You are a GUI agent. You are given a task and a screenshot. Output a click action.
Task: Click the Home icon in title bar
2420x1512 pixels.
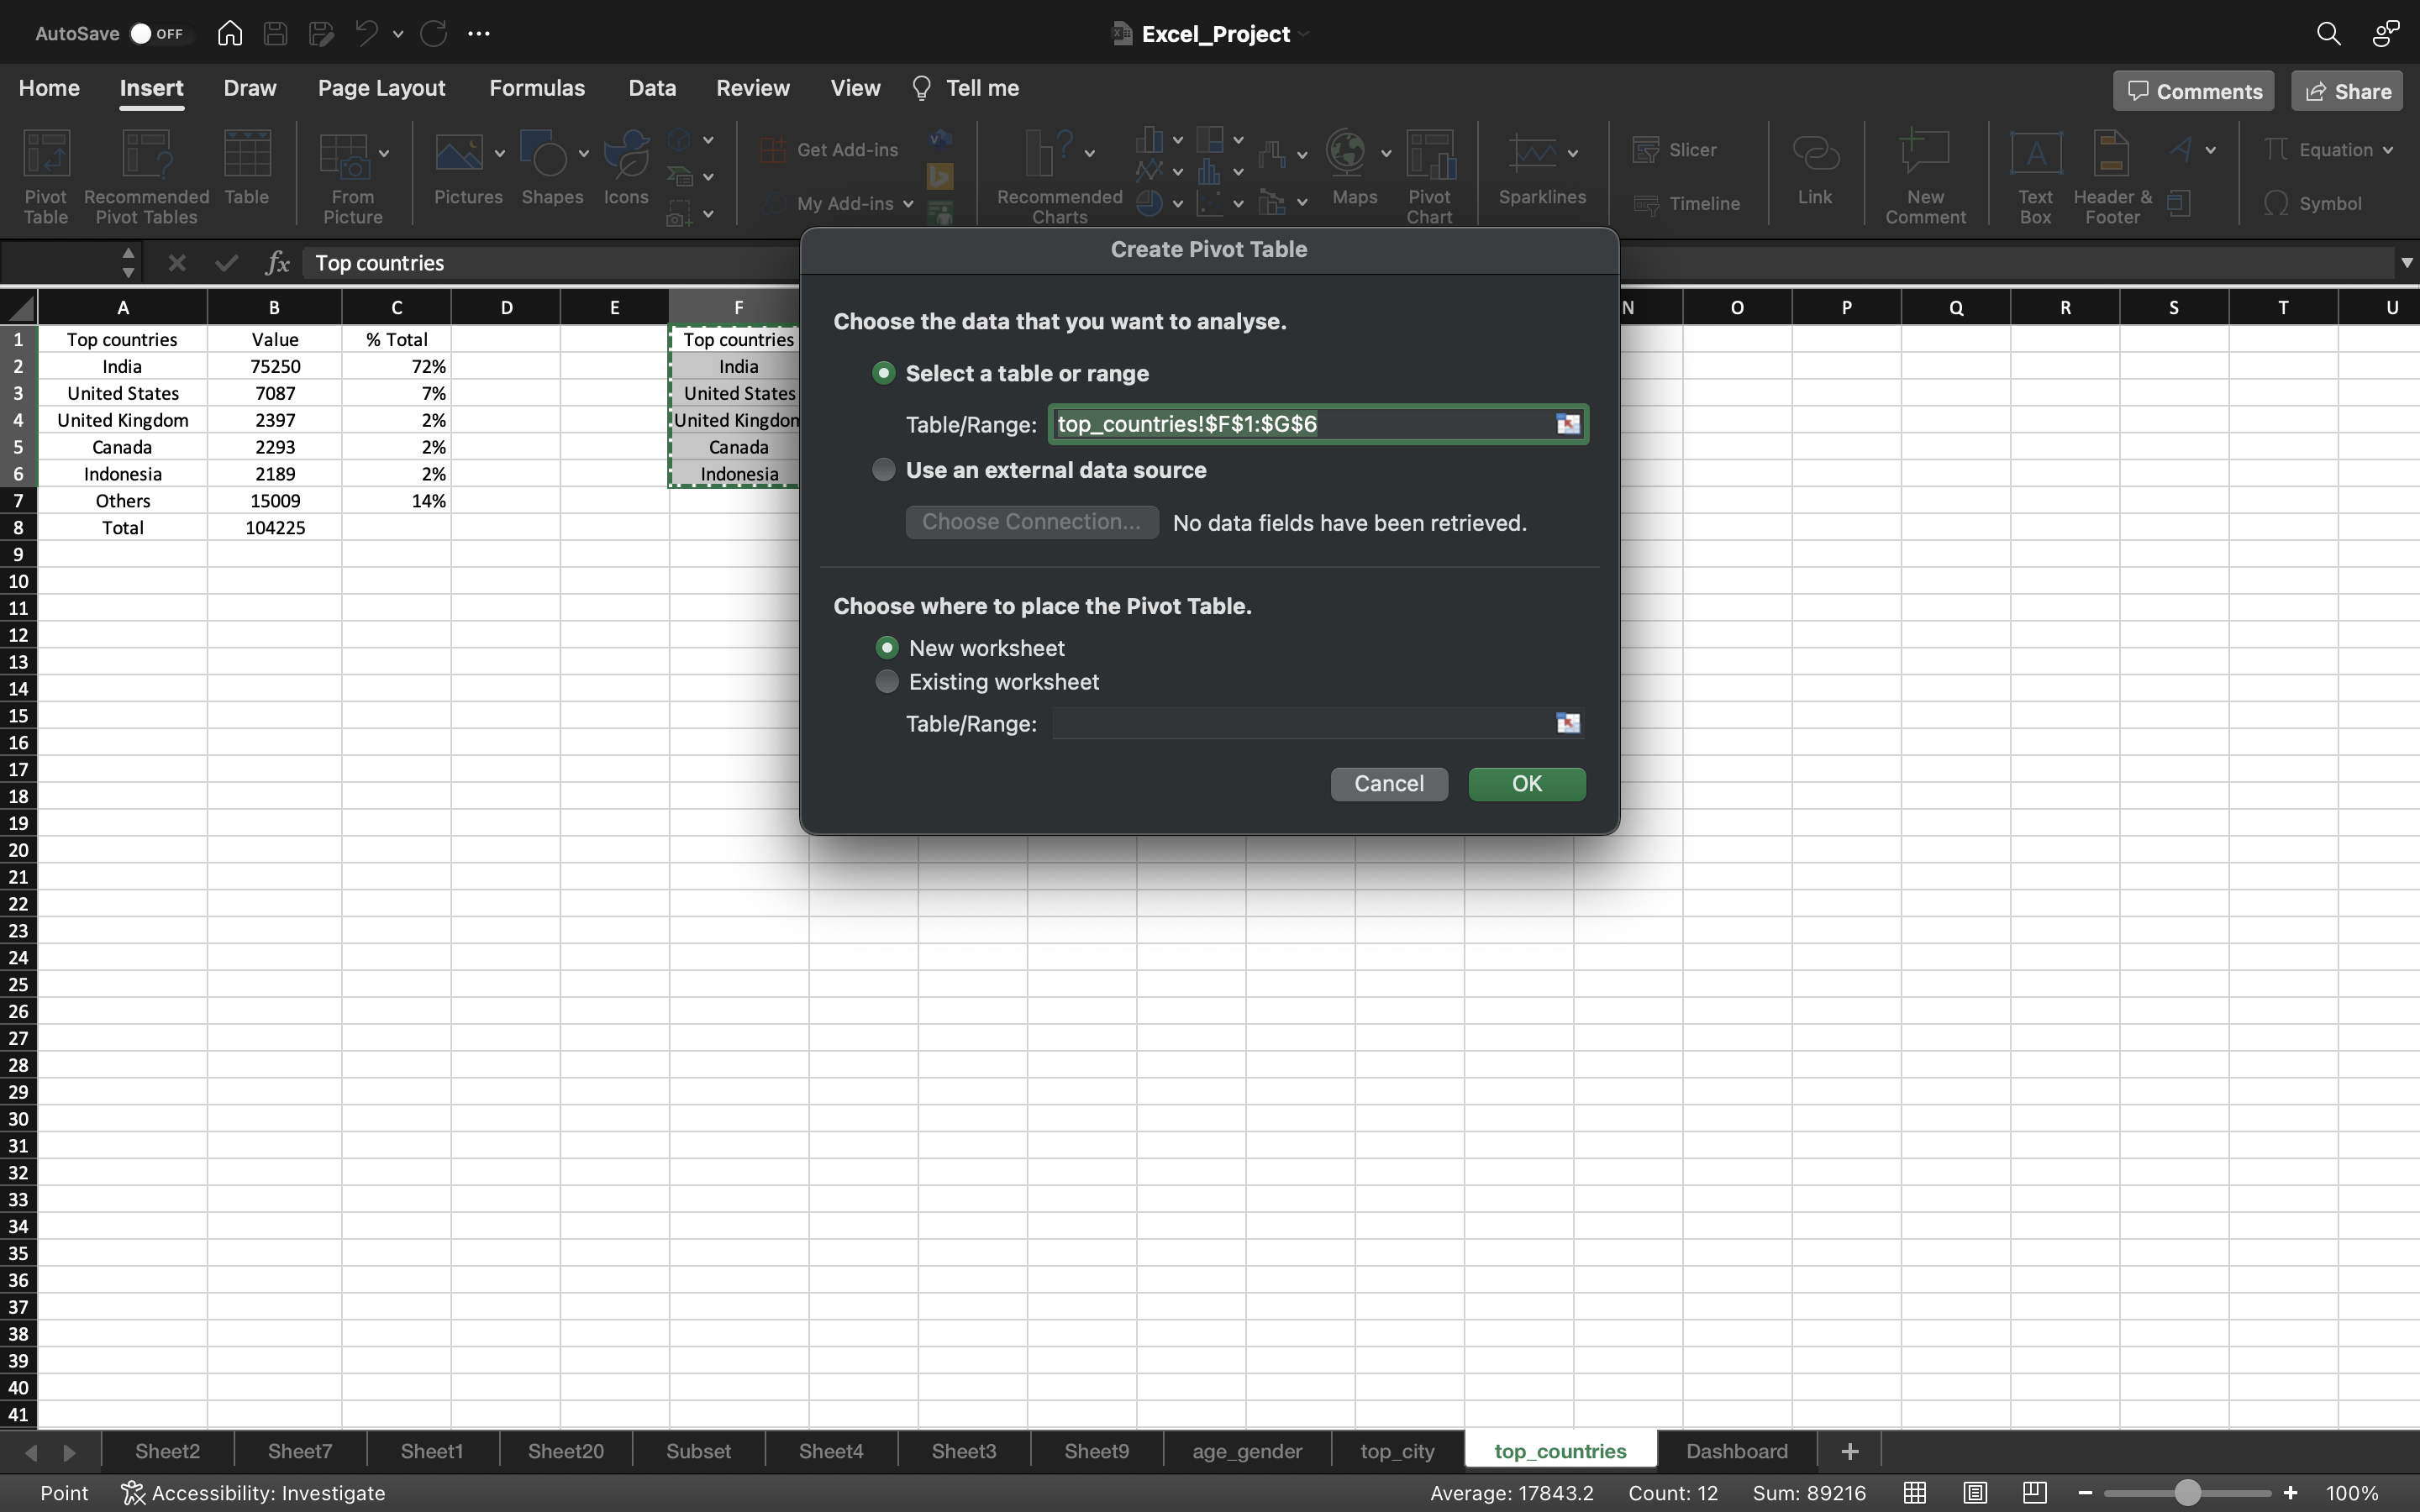pos(230,33)
